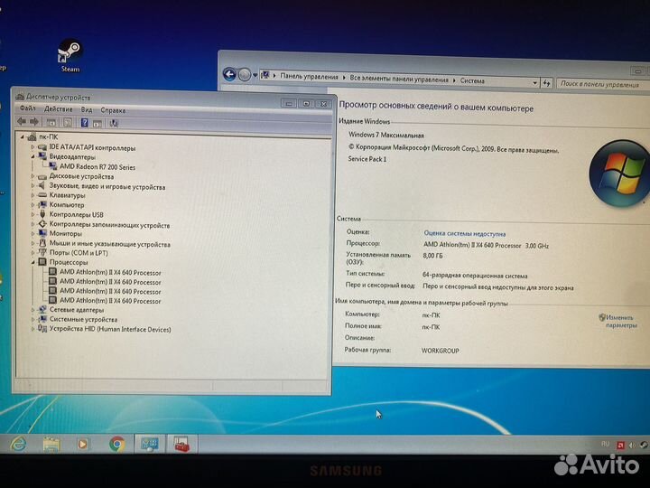Launch Google Chrome from the taskbar
This screenshot has width=650, height=488.
point(116,444)
